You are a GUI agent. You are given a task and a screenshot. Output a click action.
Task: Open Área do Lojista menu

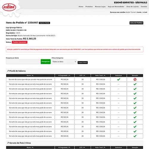[132, 7]
